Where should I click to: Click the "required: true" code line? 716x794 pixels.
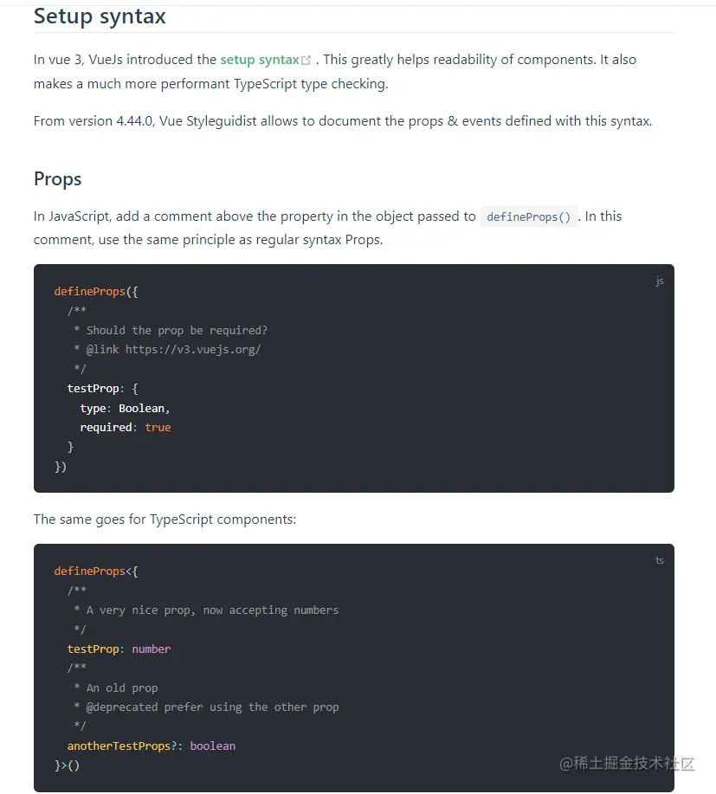(x=125, y=428)
